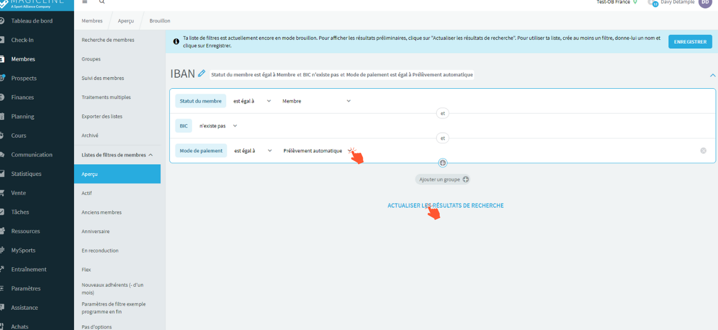718x330 pixels.
Task: Click the Tâches sidebar icon
Action: tap(2, 212)
